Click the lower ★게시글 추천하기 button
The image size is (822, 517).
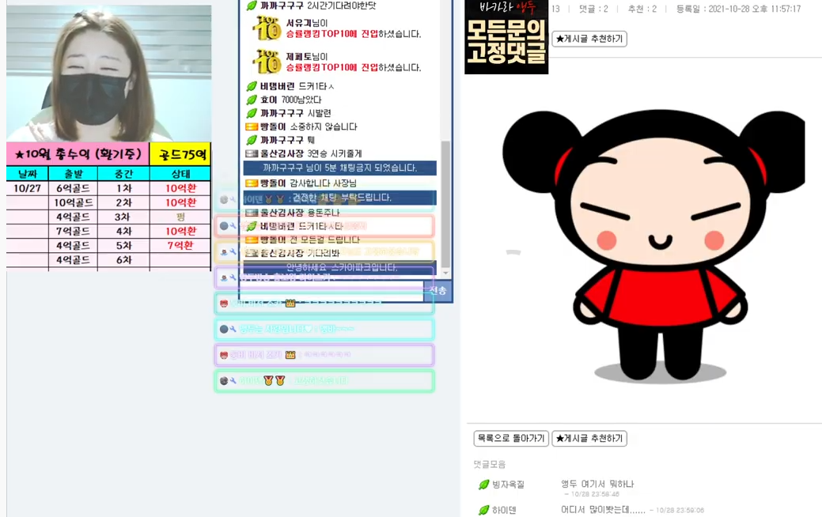point(589,439)
